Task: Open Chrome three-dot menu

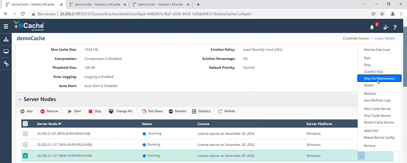Action: (401, 14)
